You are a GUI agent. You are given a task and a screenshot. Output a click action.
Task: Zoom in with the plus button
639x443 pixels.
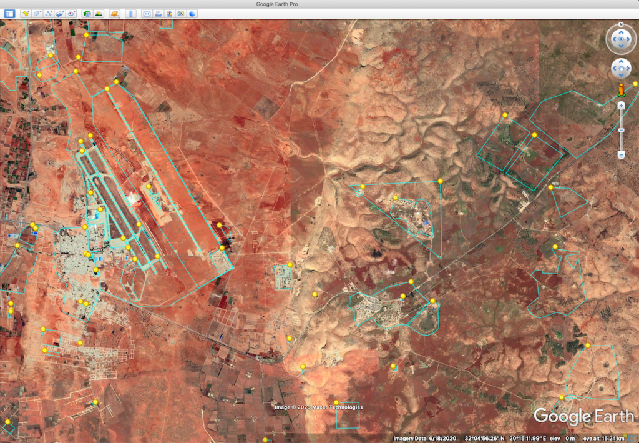621,106
